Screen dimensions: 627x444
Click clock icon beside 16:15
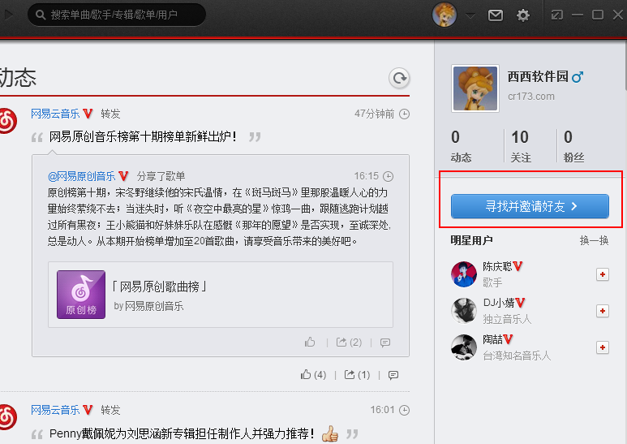point(388,176)
